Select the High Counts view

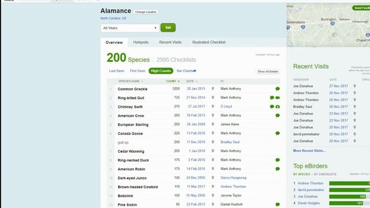161,71
